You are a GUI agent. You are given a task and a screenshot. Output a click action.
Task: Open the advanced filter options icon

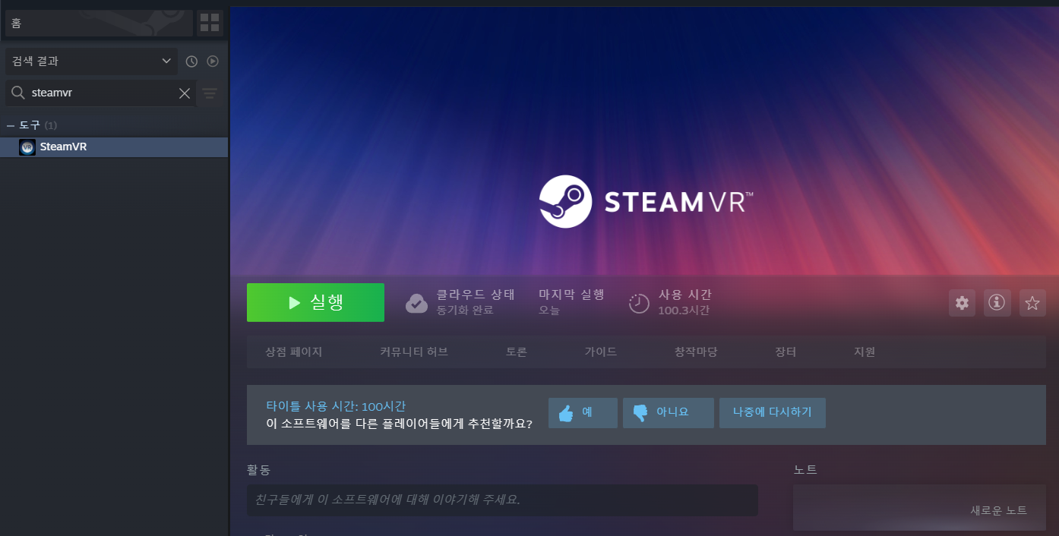pos(210,93)
